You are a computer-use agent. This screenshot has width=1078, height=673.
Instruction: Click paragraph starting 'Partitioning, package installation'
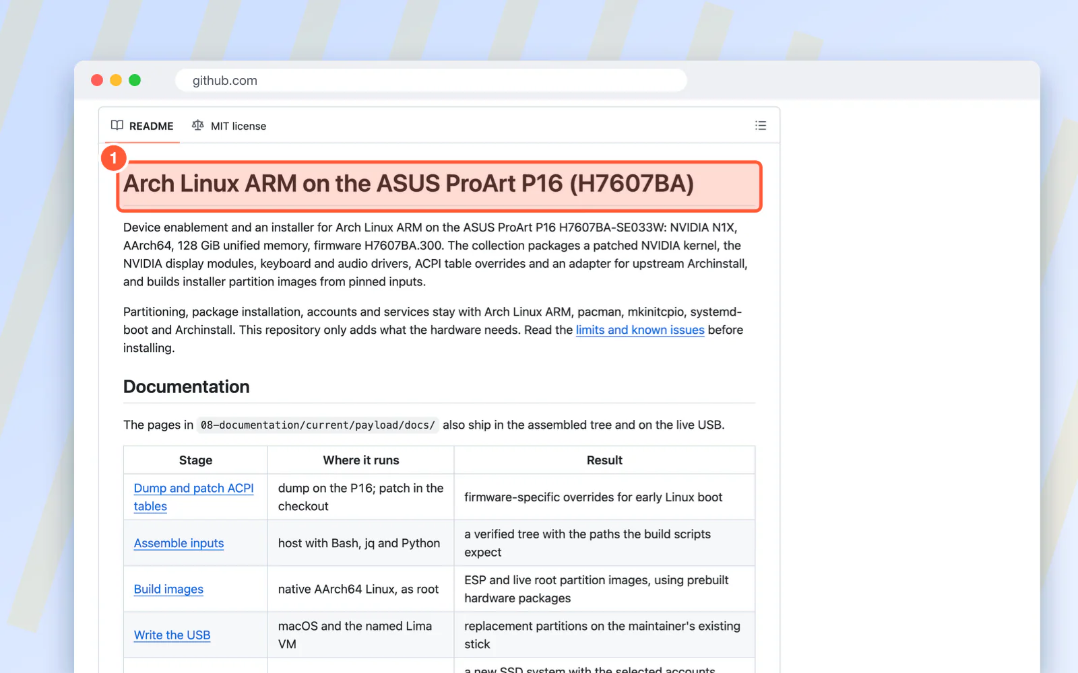click(433, 330)
